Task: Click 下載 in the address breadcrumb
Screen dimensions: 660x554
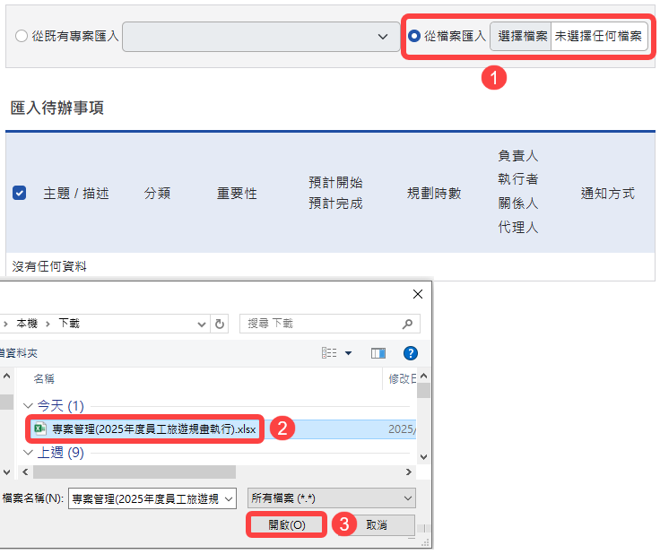Action: click(69, 324)
